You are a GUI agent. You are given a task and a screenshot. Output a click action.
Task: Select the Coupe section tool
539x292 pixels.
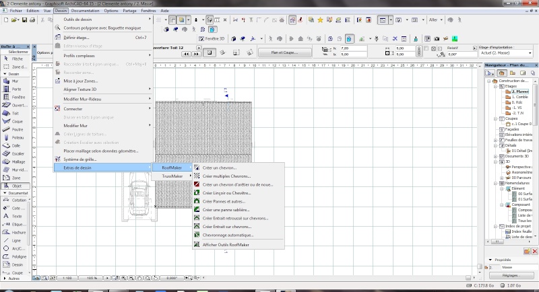coord(15,273)
